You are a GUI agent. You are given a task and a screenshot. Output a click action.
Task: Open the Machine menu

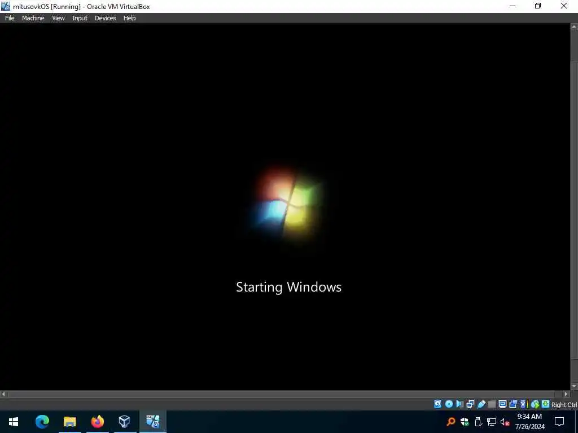coord(33,18)
